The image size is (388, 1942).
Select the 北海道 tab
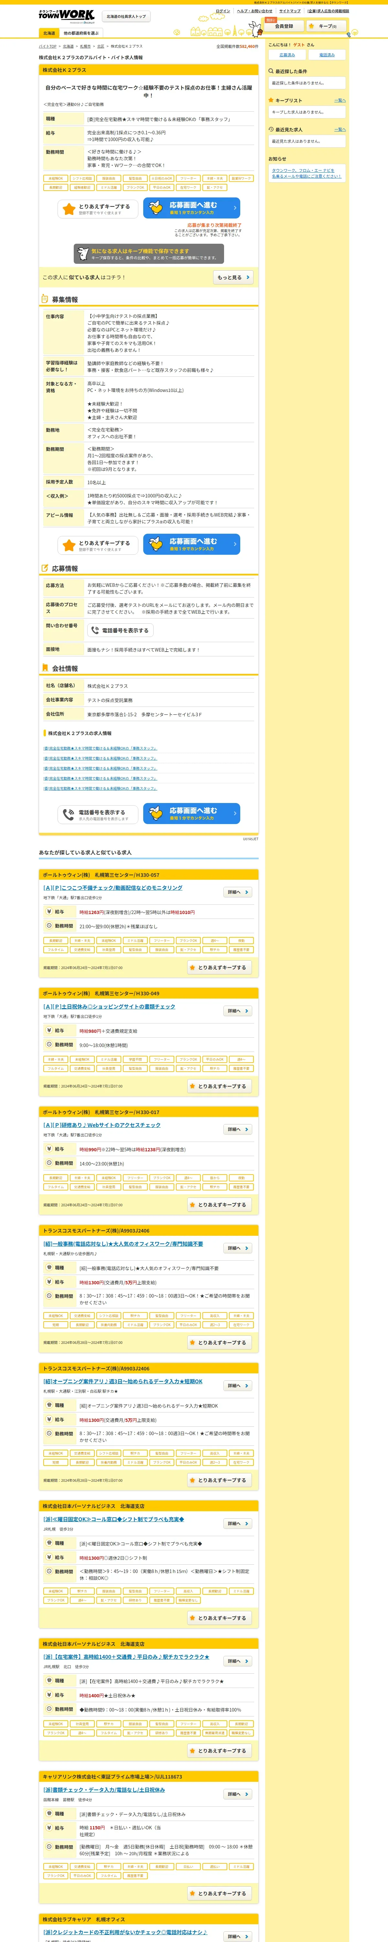(x=49, y=33)
